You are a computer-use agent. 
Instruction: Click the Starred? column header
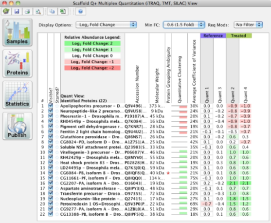click(x=57, y=95)
